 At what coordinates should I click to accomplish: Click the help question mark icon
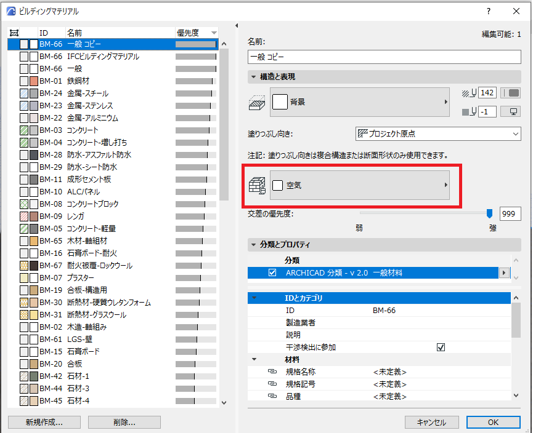pyautogui.click(x=489, y=11)
